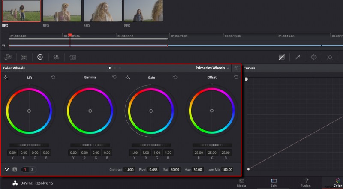This screenshot has width=343, height=189.
Task: Click the Sat value field
Action: click(175, 170)
